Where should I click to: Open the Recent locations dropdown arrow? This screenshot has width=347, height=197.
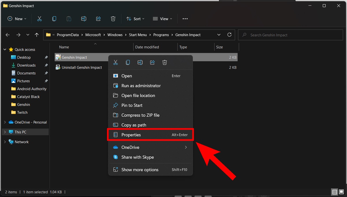(28, 35)
